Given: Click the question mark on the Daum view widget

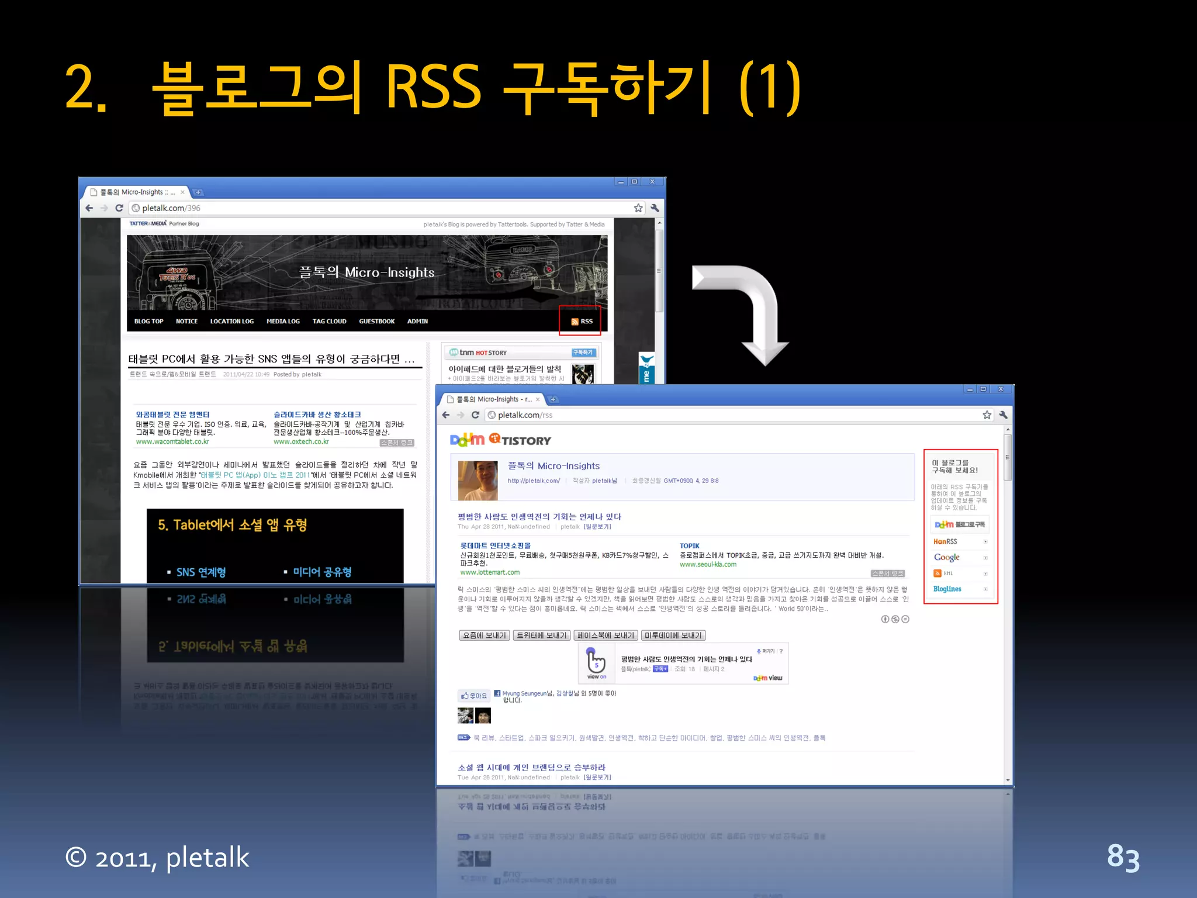Looking at the screenshot, I should point(781,651).
